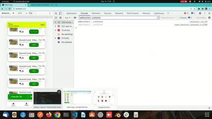Open DevTools customize three-dot menu
The width and height of the screenshot is (212, 119).
point(205,13)
